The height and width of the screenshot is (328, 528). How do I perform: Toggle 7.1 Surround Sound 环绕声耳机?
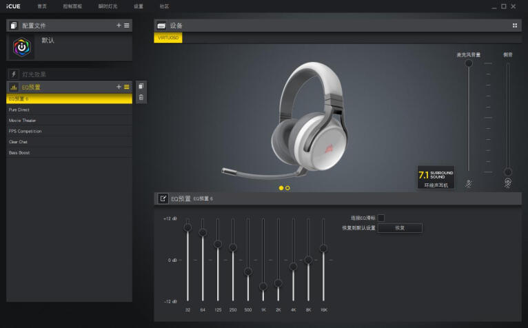pyautogui.click(x=436, y=176)
